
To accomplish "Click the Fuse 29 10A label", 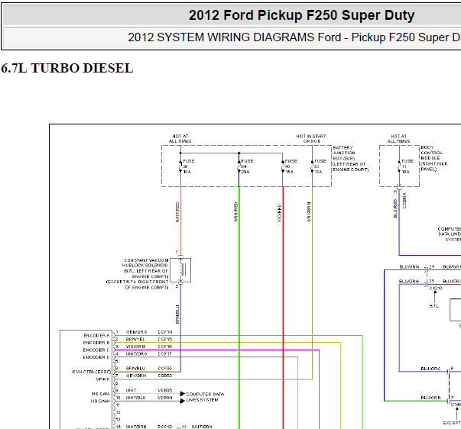I will click(189, 166).
